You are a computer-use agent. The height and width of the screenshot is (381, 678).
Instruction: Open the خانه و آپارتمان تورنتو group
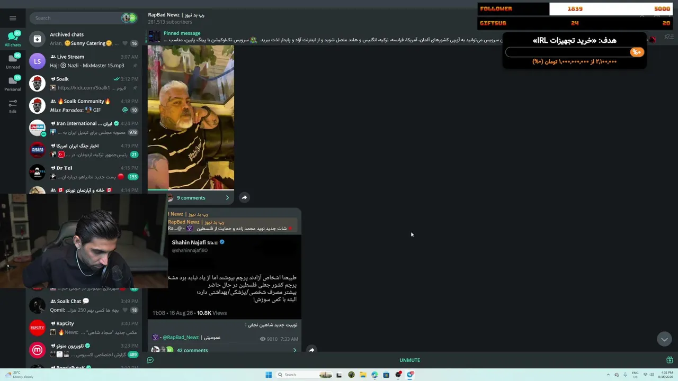(x=85, y=189)
